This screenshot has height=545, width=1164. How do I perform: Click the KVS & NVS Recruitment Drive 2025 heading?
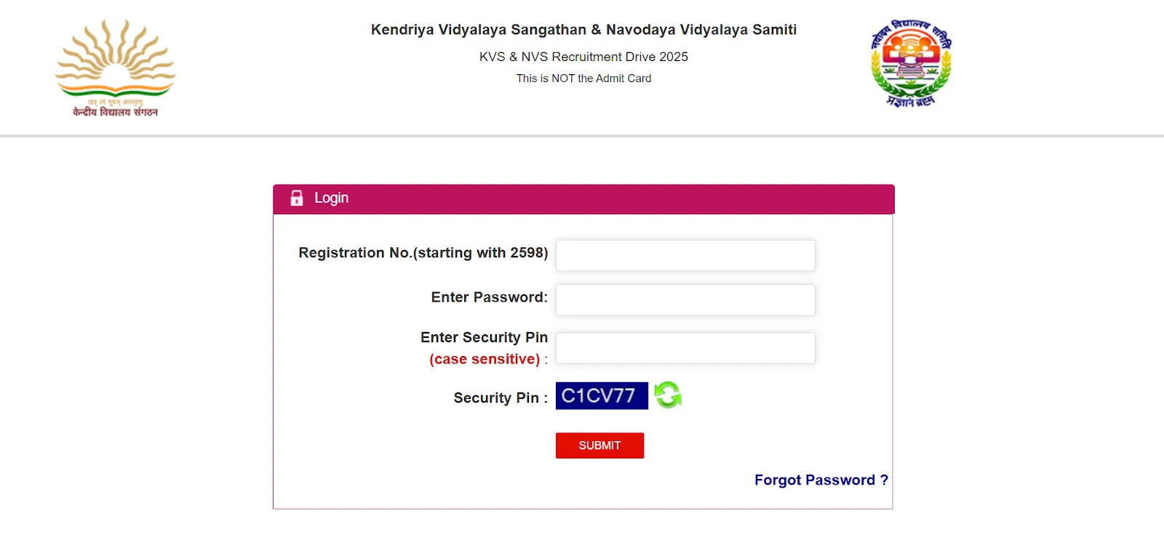tap(583, 56)
